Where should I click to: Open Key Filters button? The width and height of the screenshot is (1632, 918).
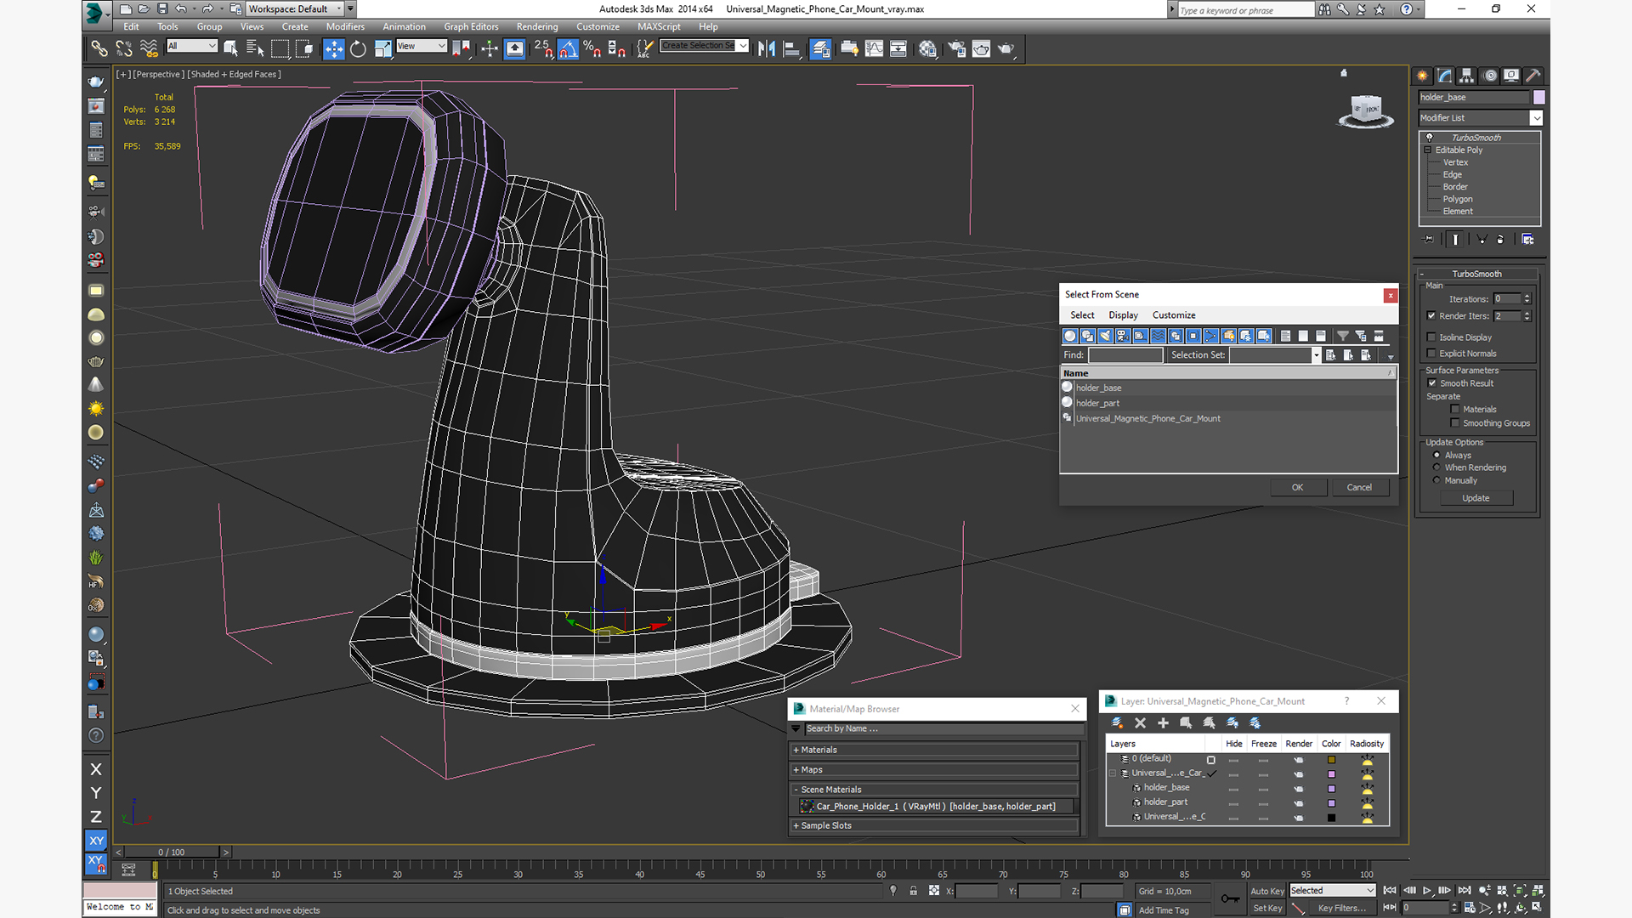1341,908
